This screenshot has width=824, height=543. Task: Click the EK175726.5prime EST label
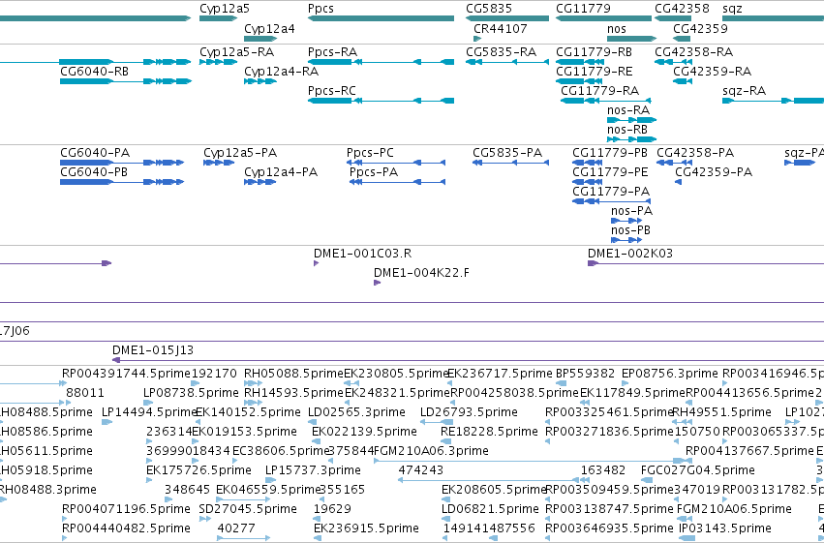click(198, 470)
